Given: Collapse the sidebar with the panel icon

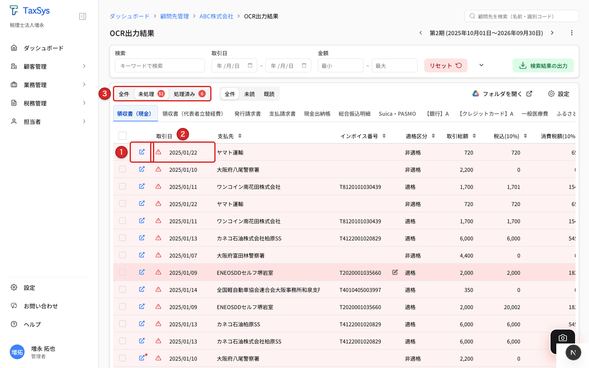Looking at the screenshot, I should (83, 16).
